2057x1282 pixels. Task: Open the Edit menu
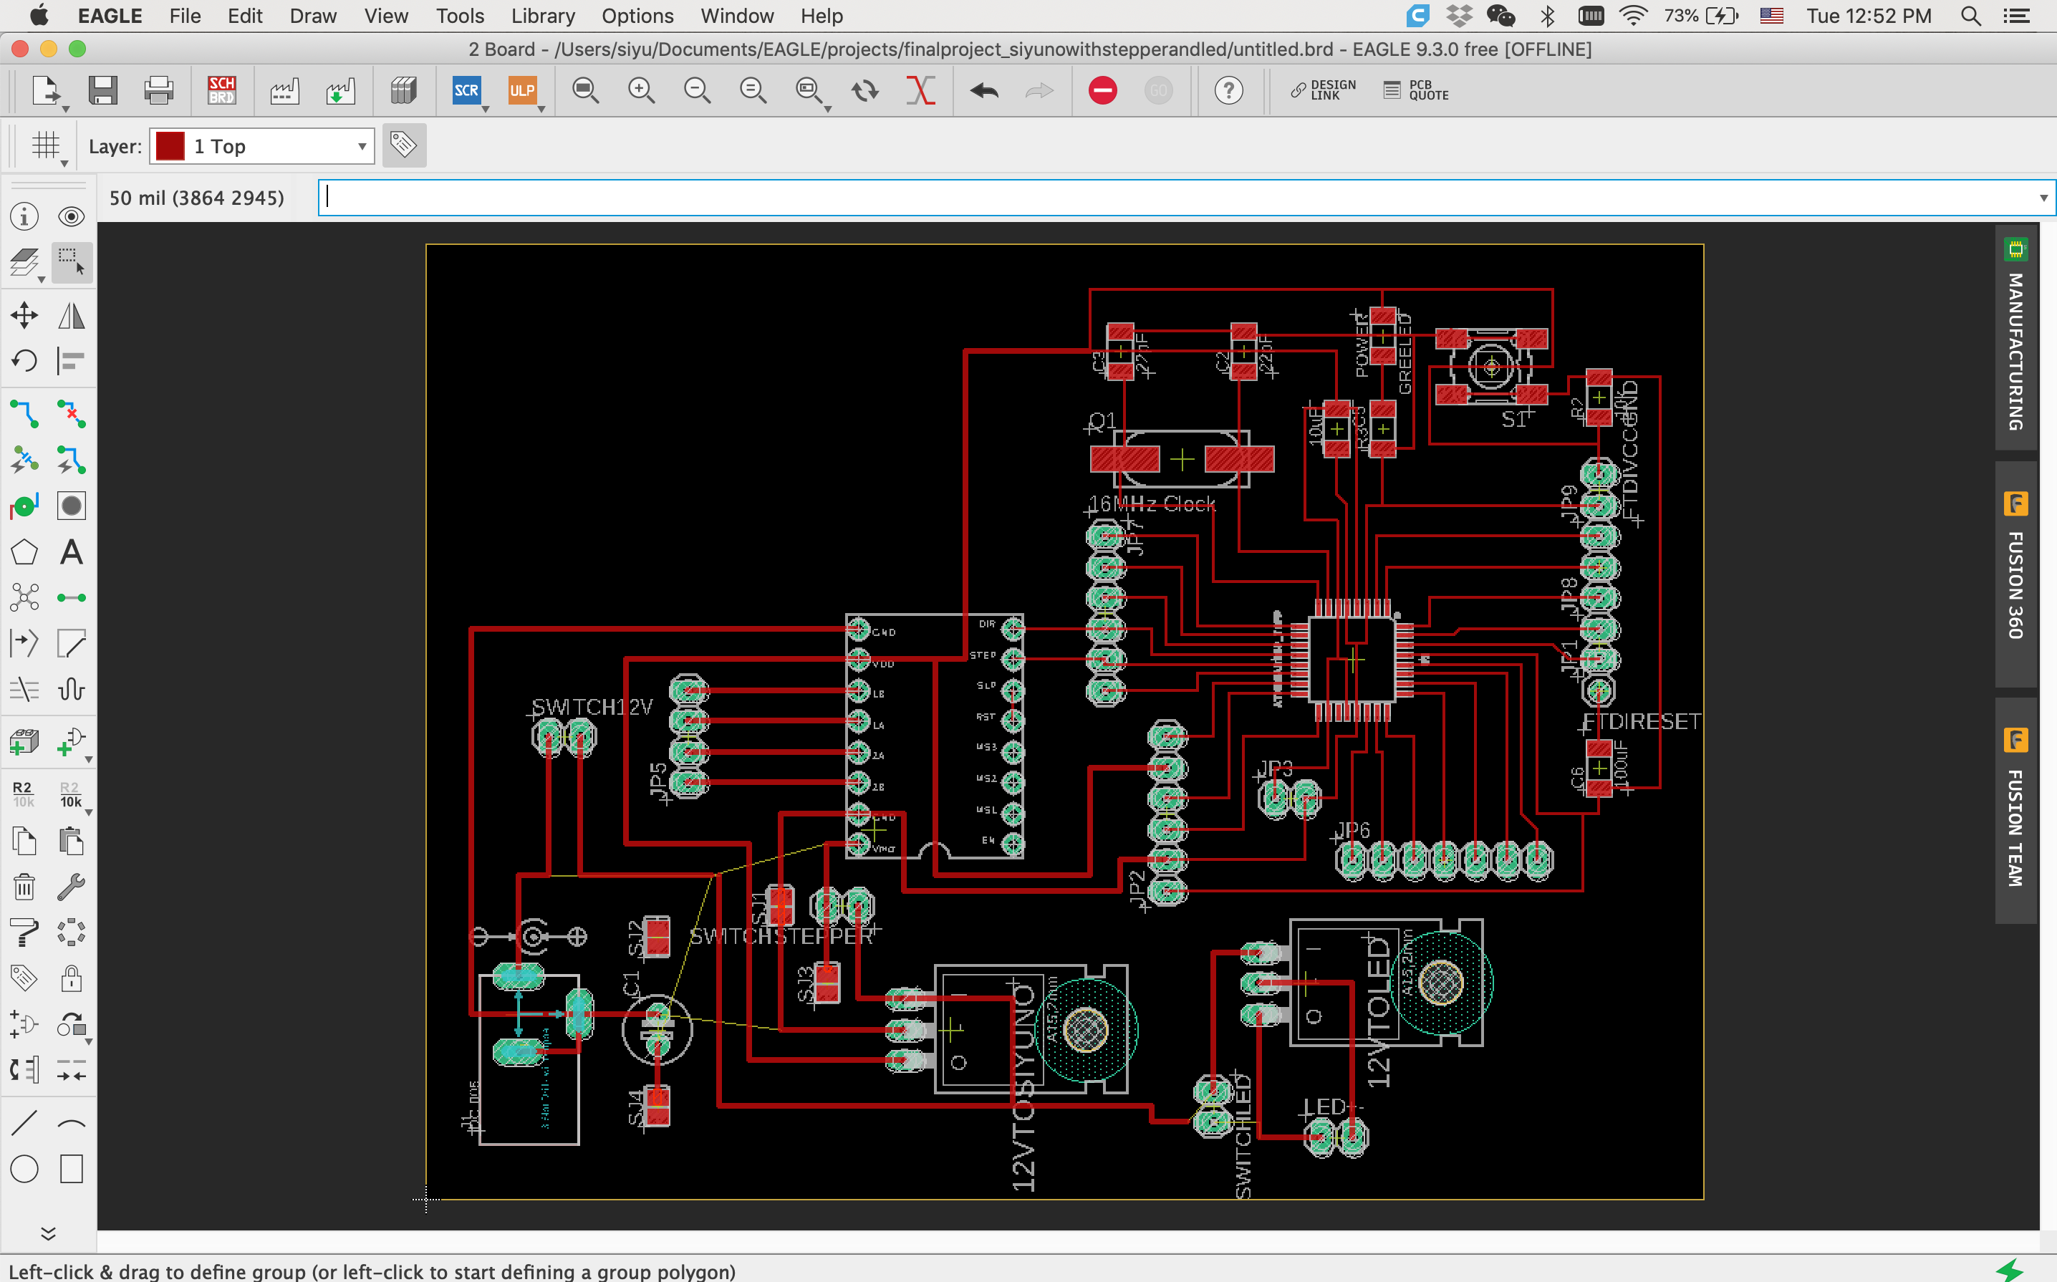tap(245, 16)
